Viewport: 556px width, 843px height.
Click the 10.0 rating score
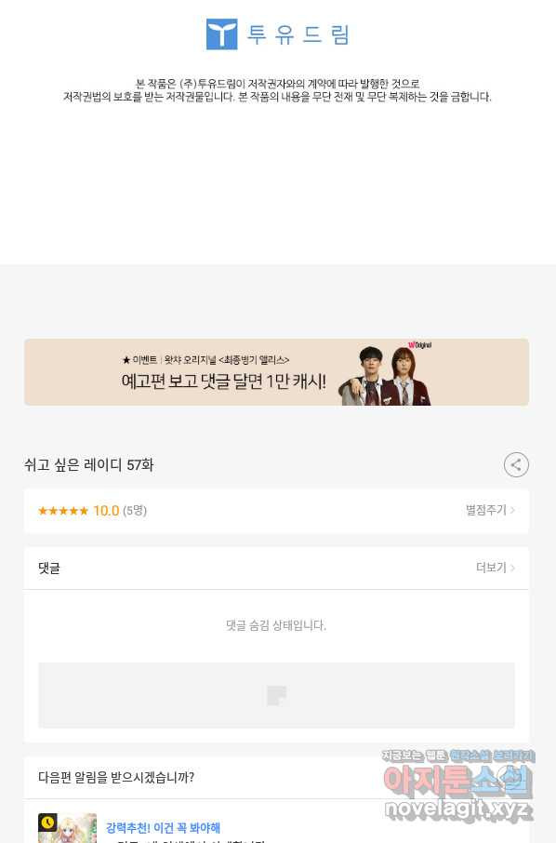(x=106, y=511)
